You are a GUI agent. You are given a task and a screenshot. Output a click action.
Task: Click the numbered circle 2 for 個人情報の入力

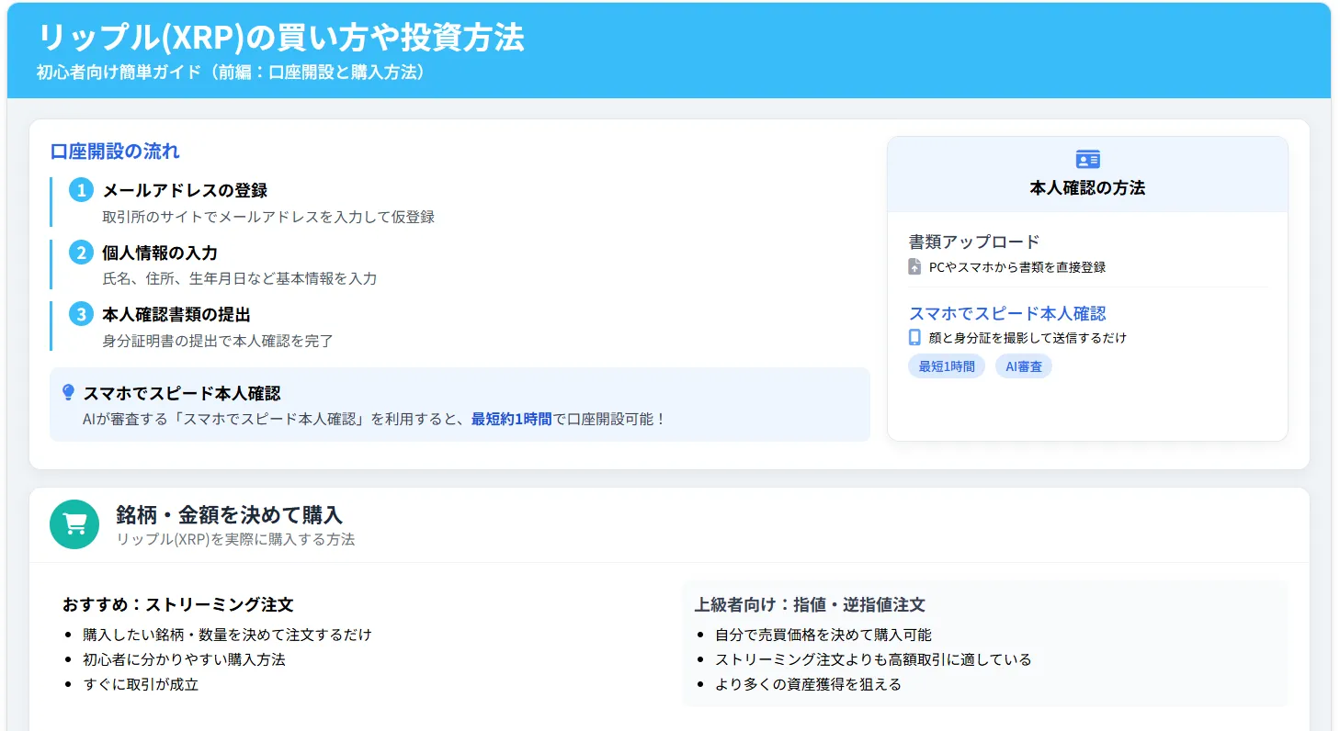click(x=81, y=253)
